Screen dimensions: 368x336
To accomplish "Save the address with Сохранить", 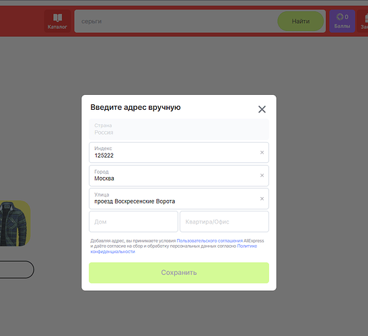I will point(179,273).
